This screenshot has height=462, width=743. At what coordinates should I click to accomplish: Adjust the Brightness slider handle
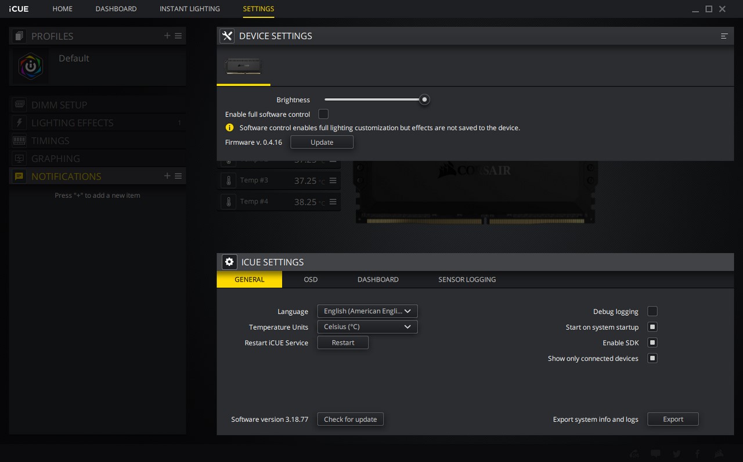pyautogui.click(x=425, y=99)
